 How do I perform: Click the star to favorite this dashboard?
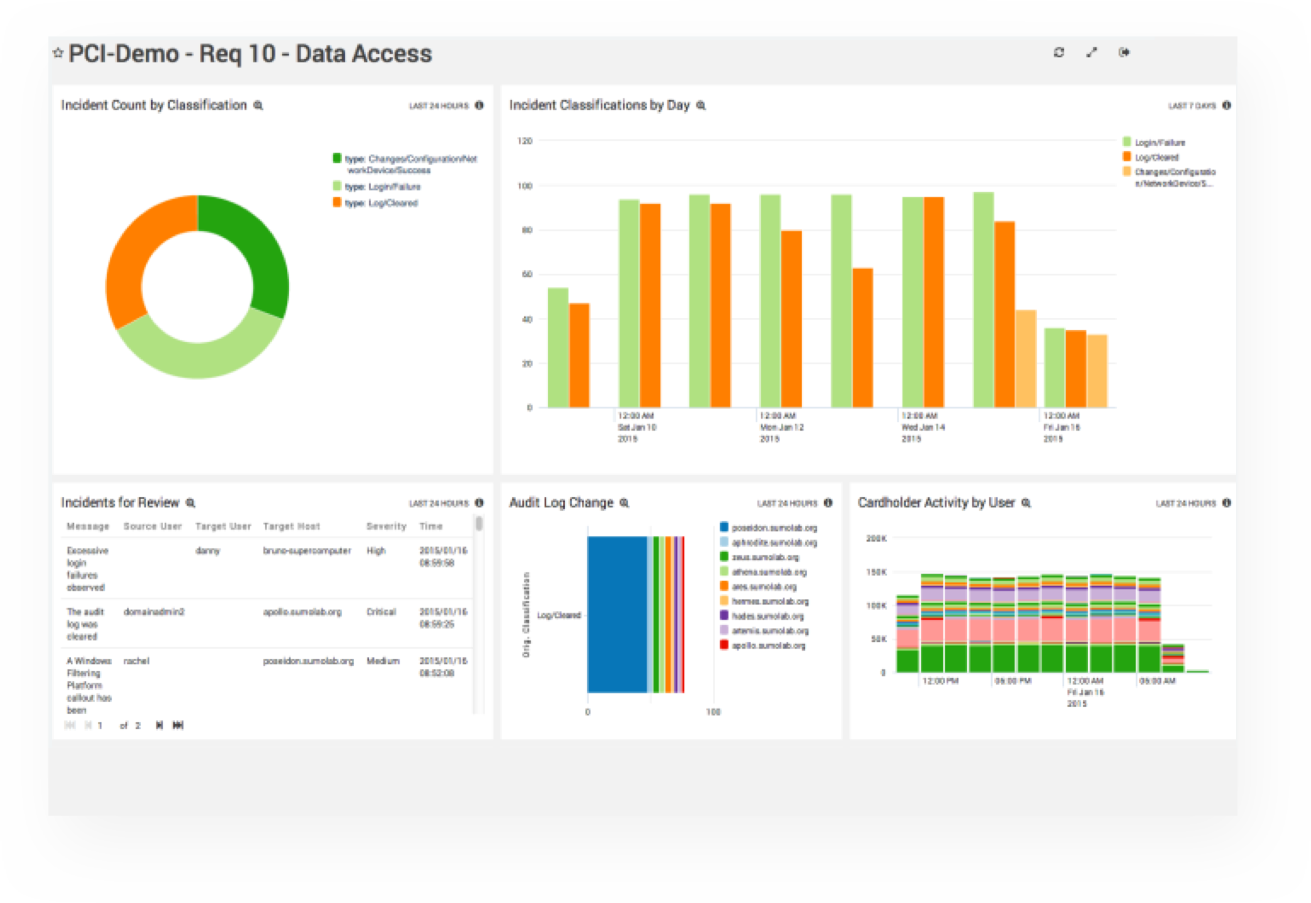[57, 53]
